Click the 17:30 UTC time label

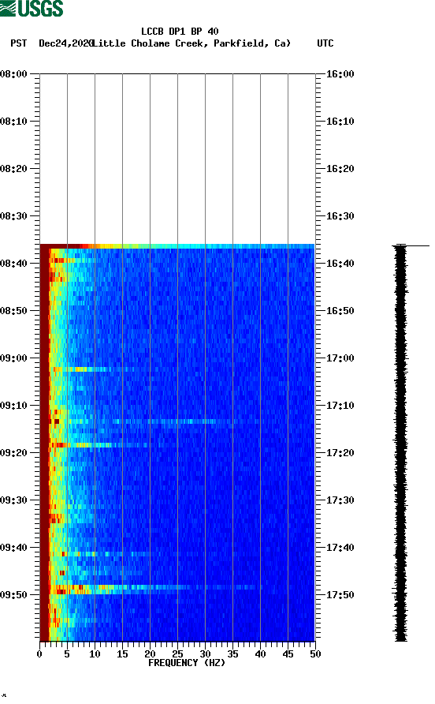340,500
